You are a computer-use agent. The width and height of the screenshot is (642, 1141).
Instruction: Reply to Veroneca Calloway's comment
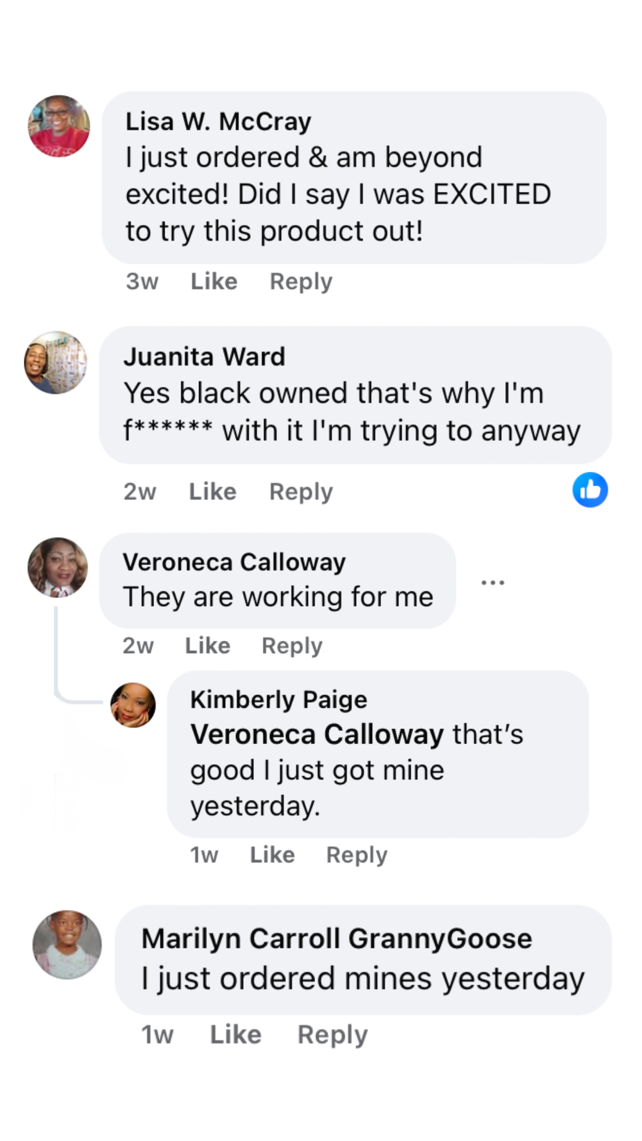[x=292, y=645]
